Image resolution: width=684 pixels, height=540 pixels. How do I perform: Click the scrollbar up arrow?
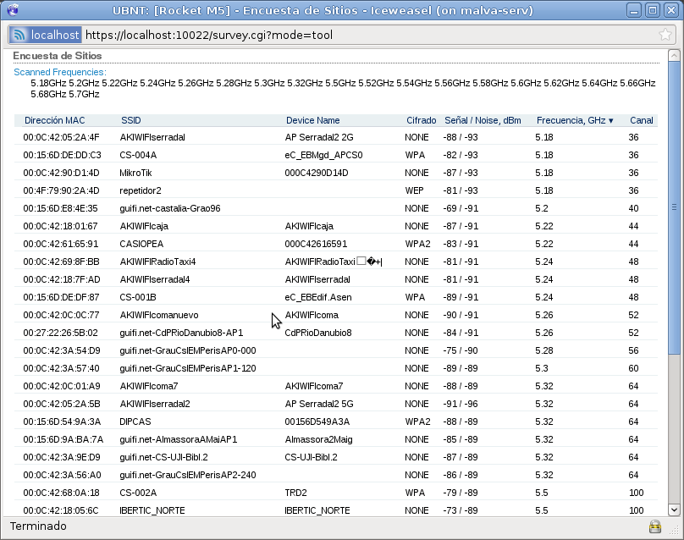[x=674, y=57]
